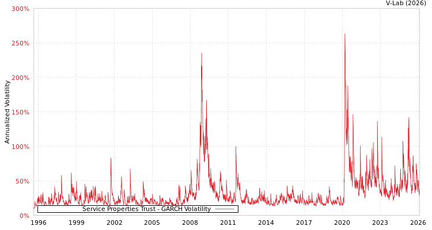This screenshot has height=230, width=432.
Task: Click the 2014 x-axis label
Action: pyautogui.click(x=266, y=223)
